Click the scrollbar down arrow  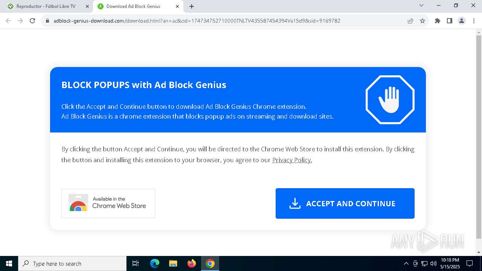point(479,253)
